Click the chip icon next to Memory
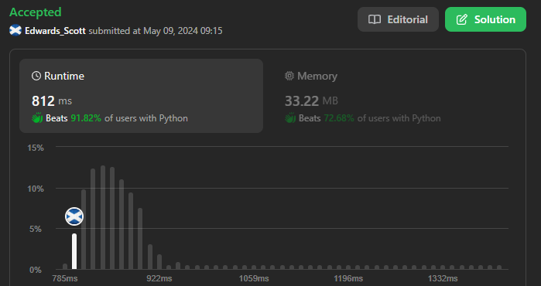Image resolution: width=541 pixels, height=286 pixels. pos(289,76)
